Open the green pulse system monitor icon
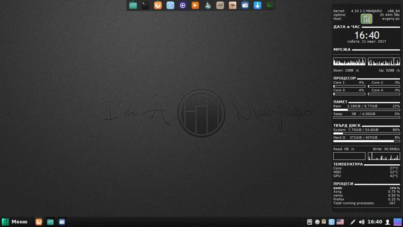The image size is (403, 227). pos(270,5)
